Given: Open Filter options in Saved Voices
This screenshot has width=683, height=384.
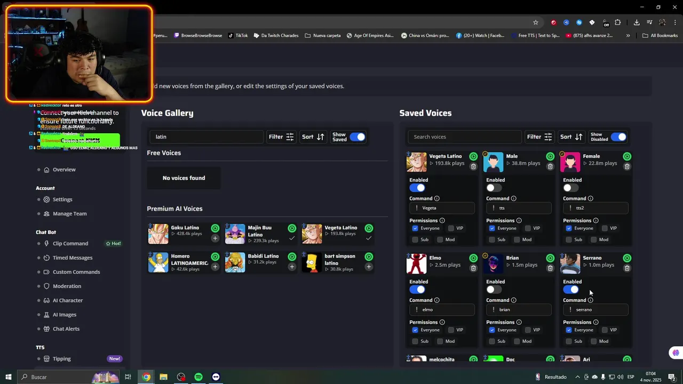Looking at the screenshot, I should (x=539, y=137).
